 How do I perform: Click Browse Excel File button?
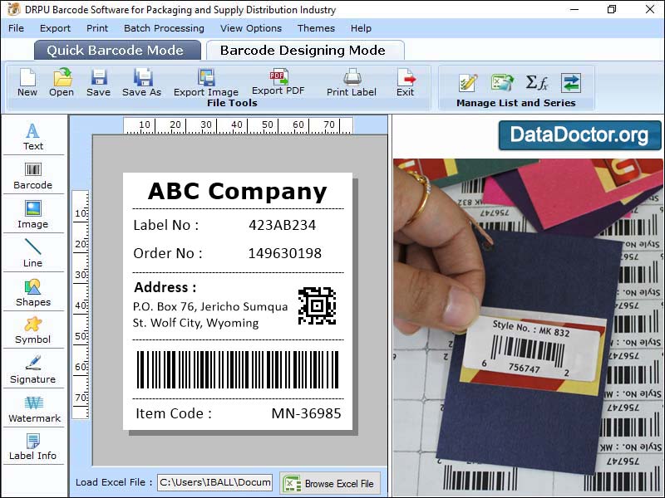pyautogui.click(x=329, y=482)
